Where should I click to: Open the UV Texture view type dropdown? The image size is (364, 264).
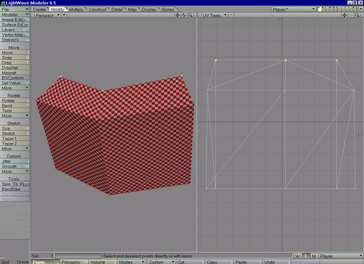point(215,15)
